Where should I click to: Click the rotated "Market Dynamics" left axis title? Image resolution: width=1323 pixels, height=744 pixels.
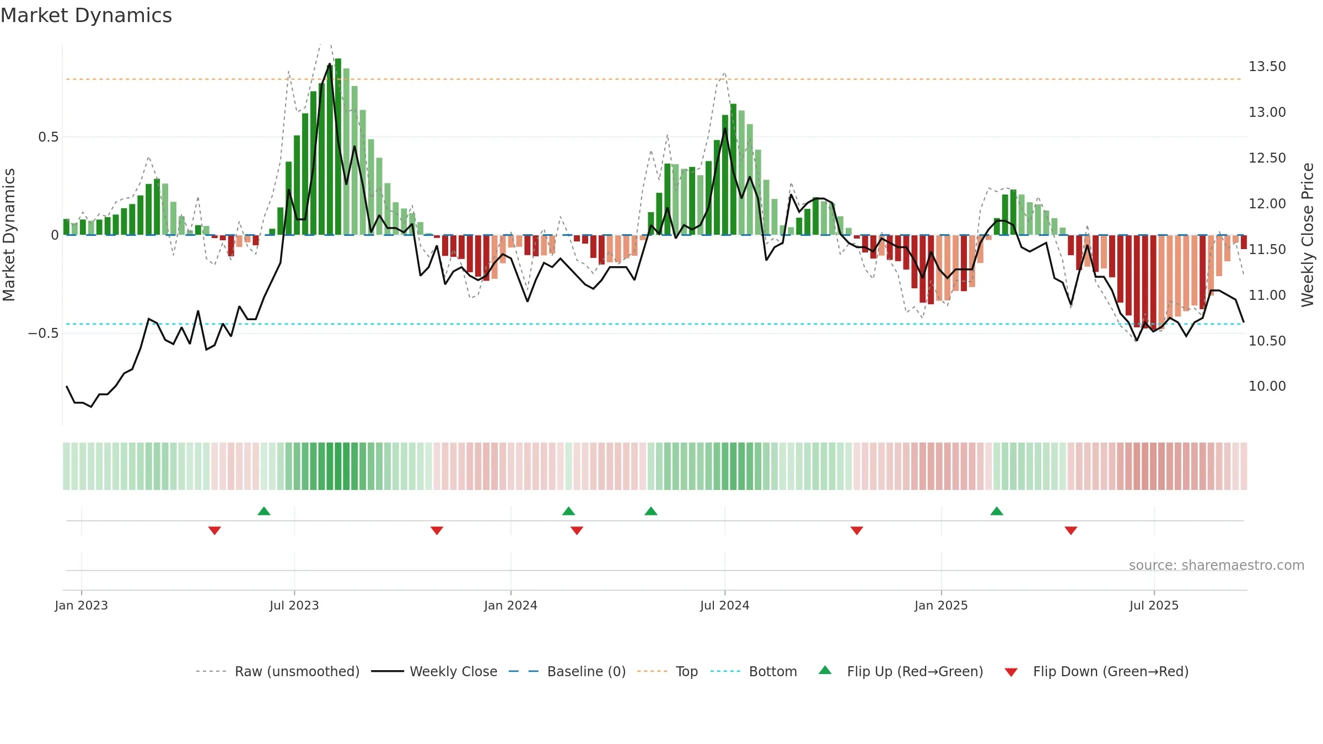click(9, 235)
